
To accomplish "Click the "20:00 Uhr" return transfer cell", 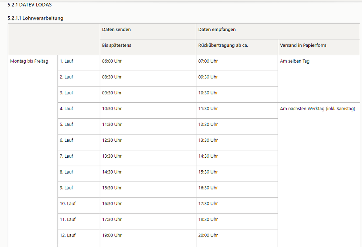I will coord(208,235).
